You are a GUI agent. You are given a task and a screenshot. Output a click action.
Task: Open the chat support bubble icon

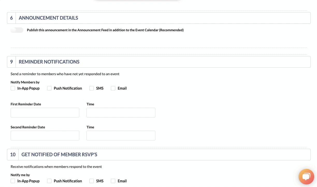pyautogui.click(x=306, y=177)
